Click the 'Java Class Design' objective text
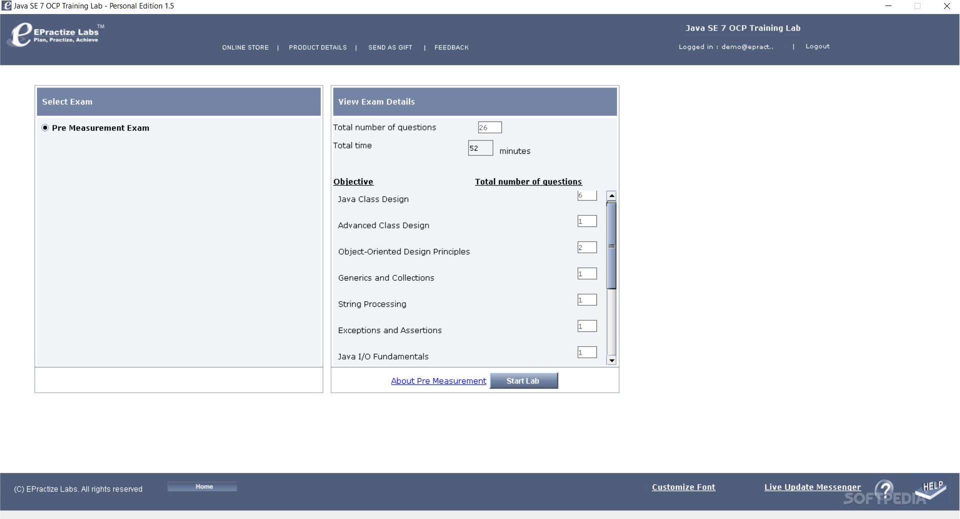Screen dimensions: 960x519 pyautogui.click(x=373, y=199)
